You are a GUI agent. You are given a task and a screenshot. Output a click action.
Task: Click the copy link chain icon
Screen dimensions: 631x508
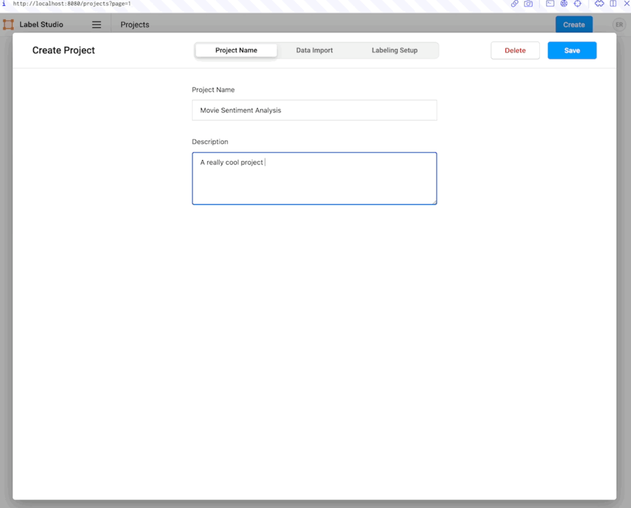[515, 4]
